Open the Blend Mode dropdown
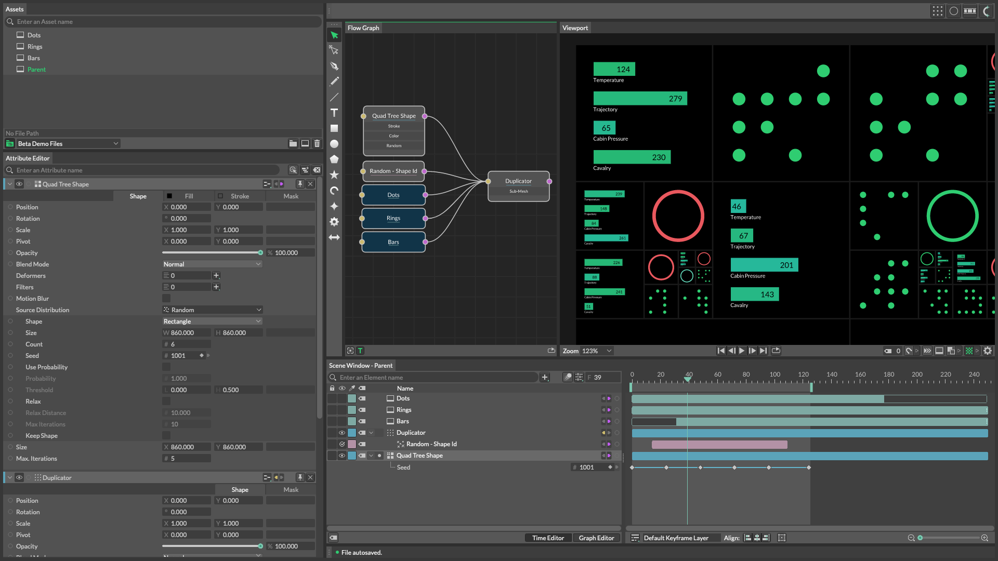The height and width of the screenshot is (561, 998). (212, 264)
